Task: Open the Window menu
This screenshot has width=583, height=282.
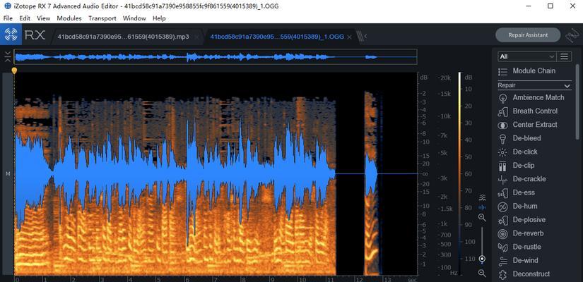Action: pos(134,18)
